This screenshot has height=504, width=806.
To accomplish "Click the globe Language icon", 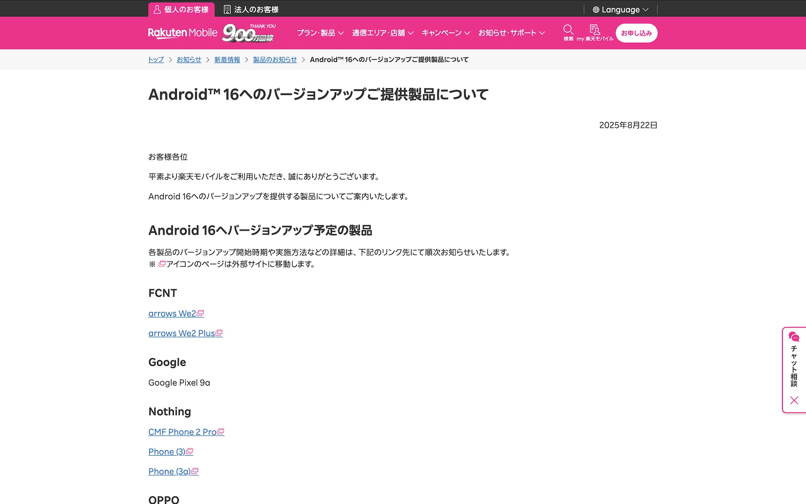I will pyautogui.click(x=596, y=10).
